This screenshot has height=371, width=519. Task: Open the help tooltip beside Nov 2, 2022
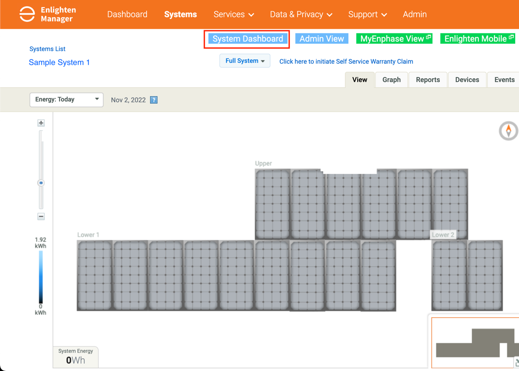pos(153,100)
